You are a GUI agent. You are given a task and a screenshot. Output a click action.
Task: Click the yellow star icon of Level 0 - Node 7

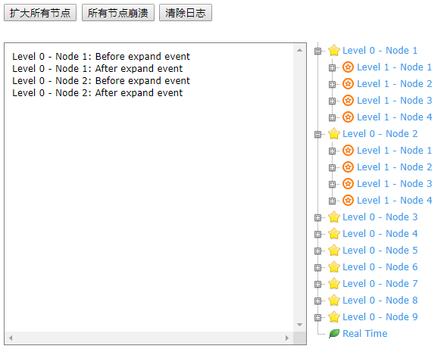tap(334, 284)
